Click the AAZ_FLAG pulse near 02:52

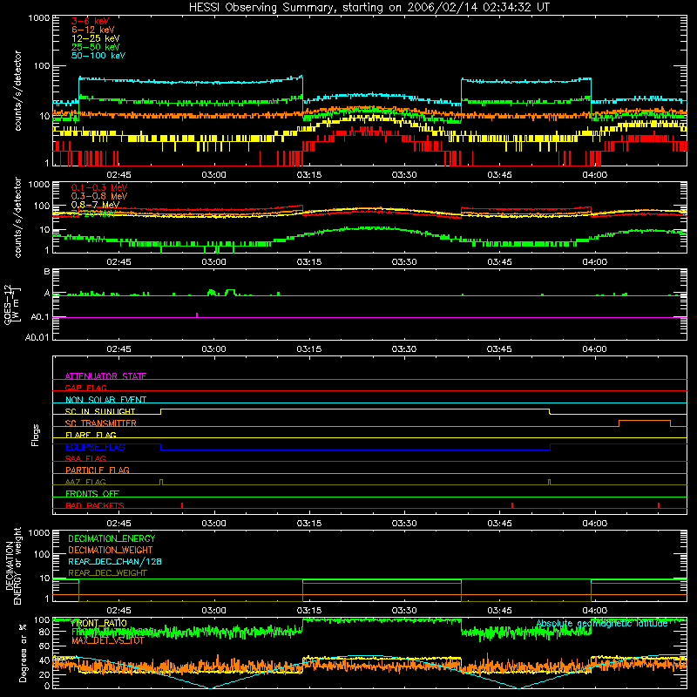pyautogui.click(x=161, y=482)
